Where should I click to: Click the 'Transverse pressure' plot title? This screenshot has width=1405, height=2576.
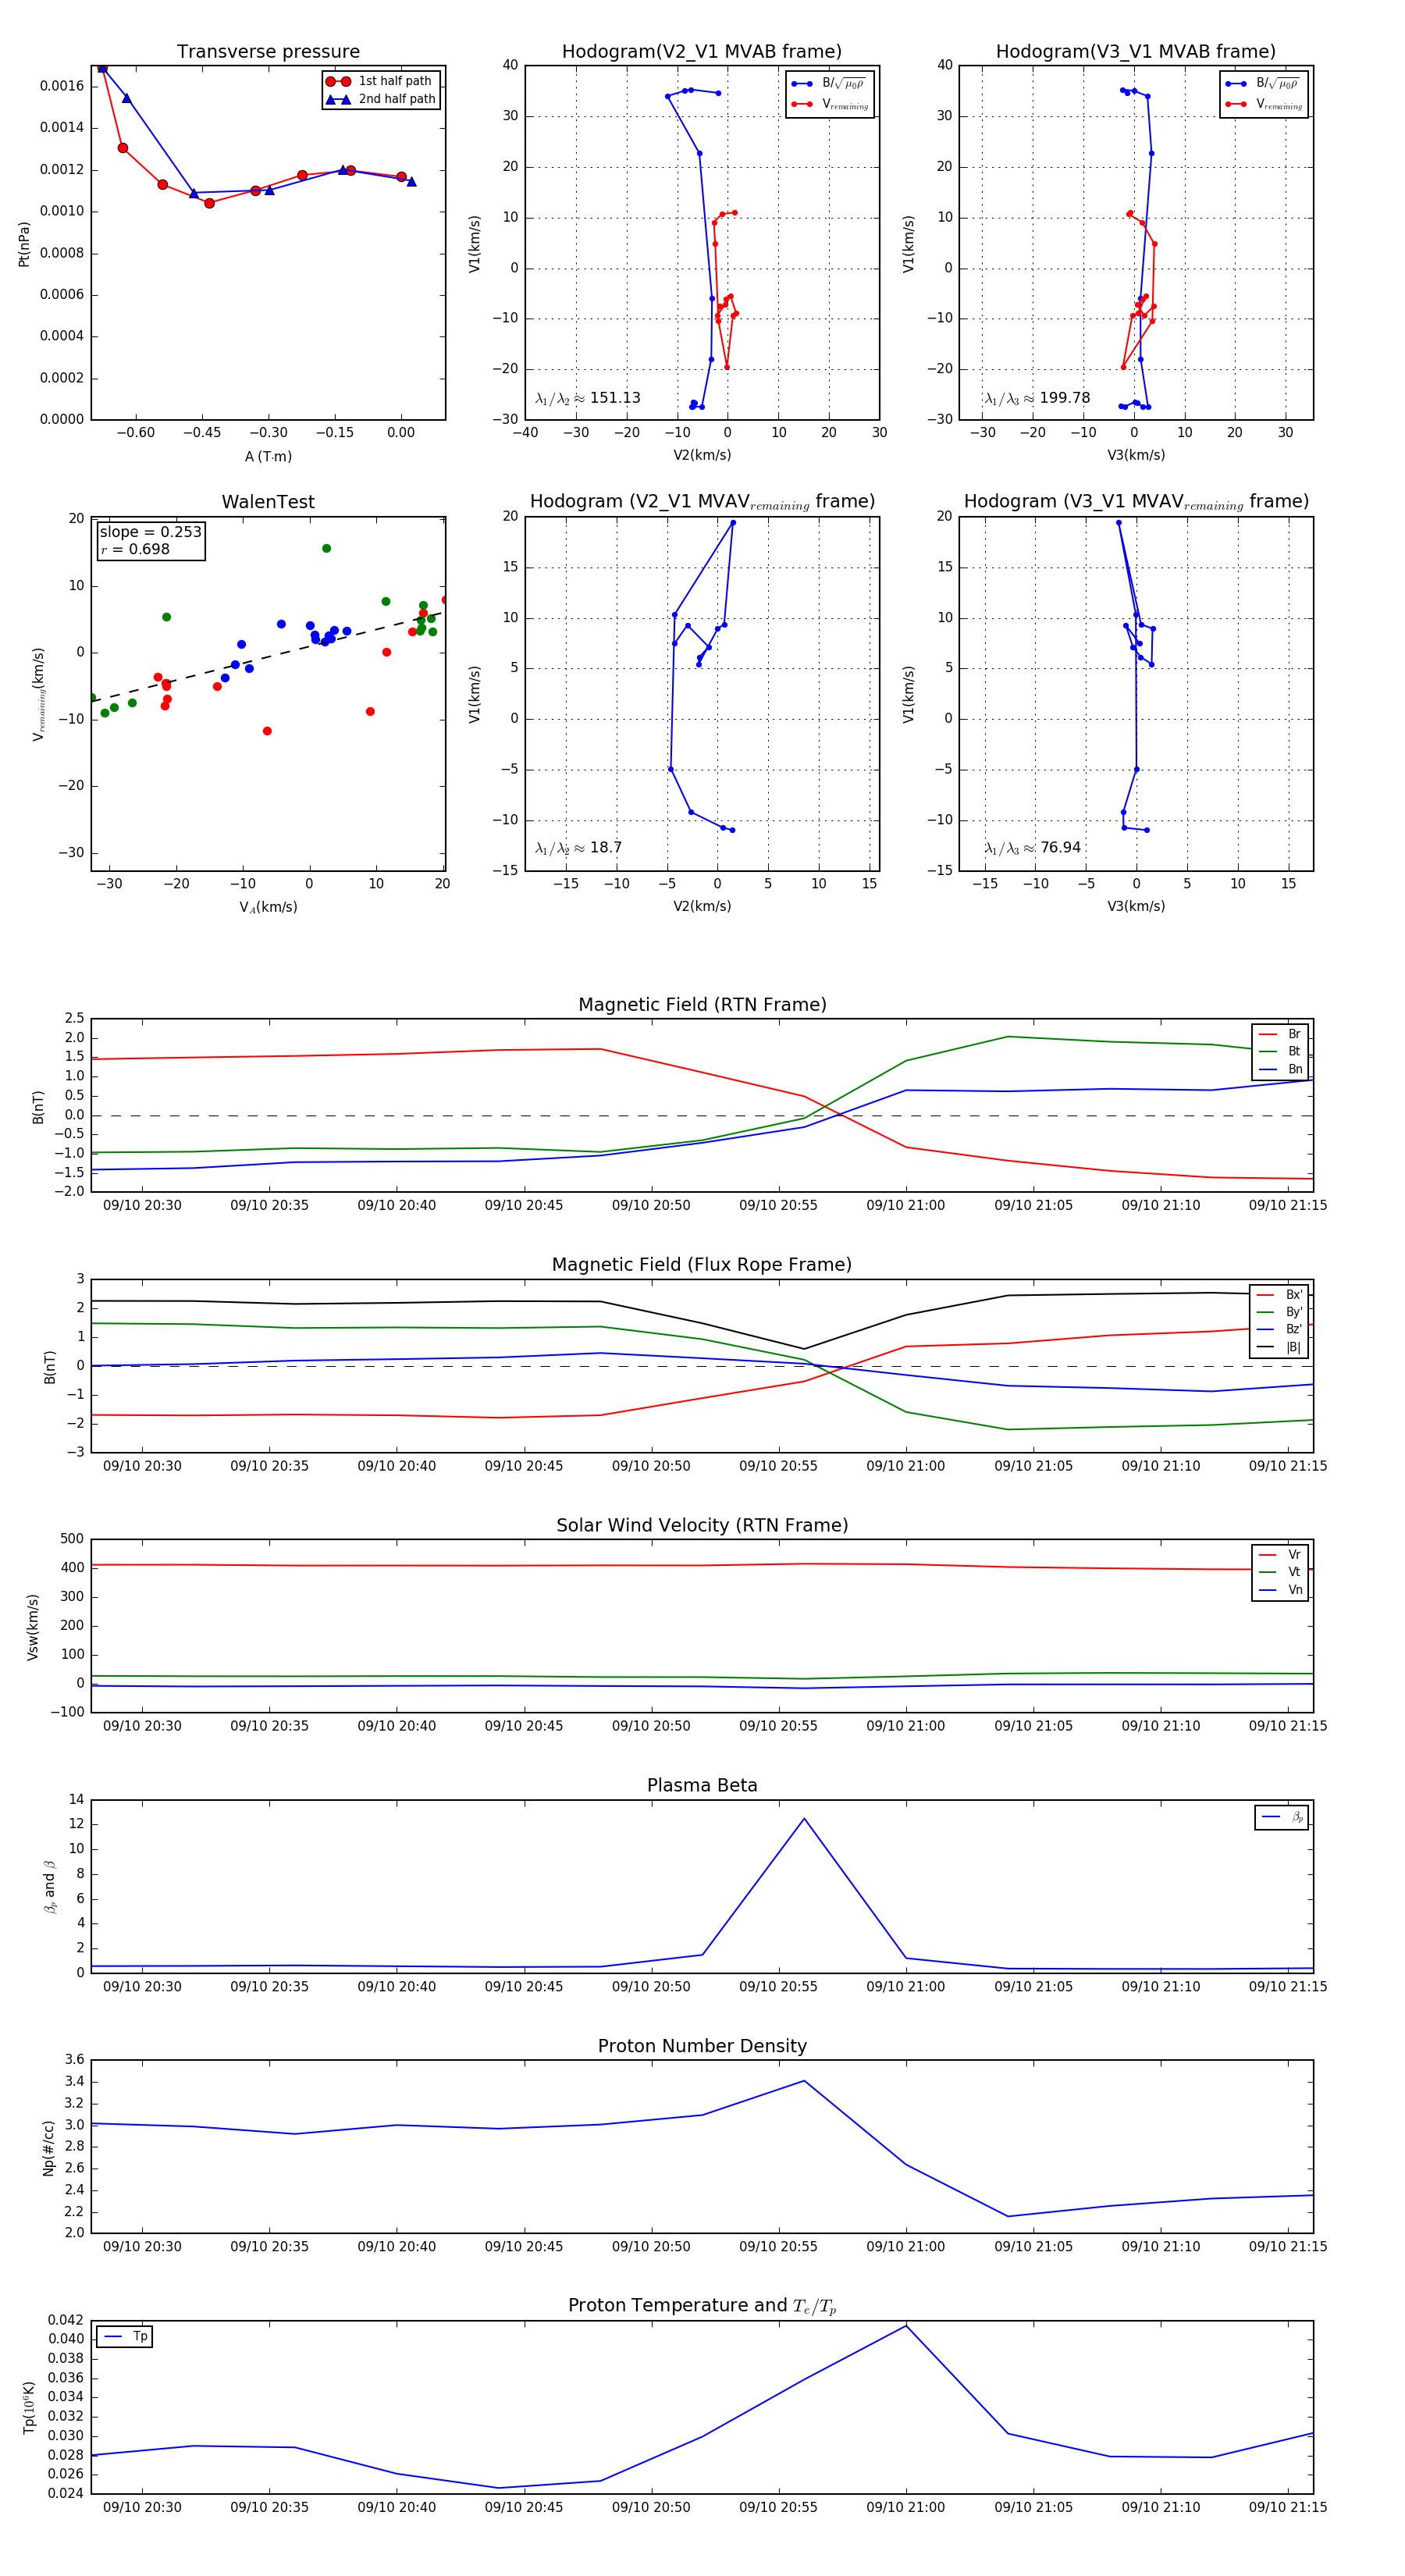pos(268,52)
